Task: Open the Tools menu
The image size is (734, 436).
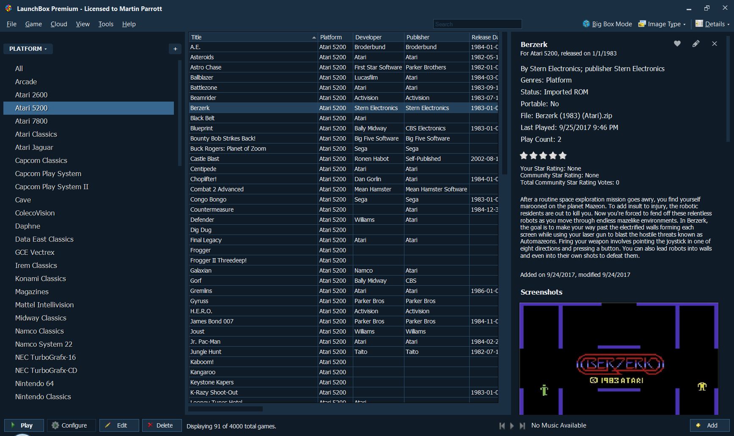Action: coord(106,24)
